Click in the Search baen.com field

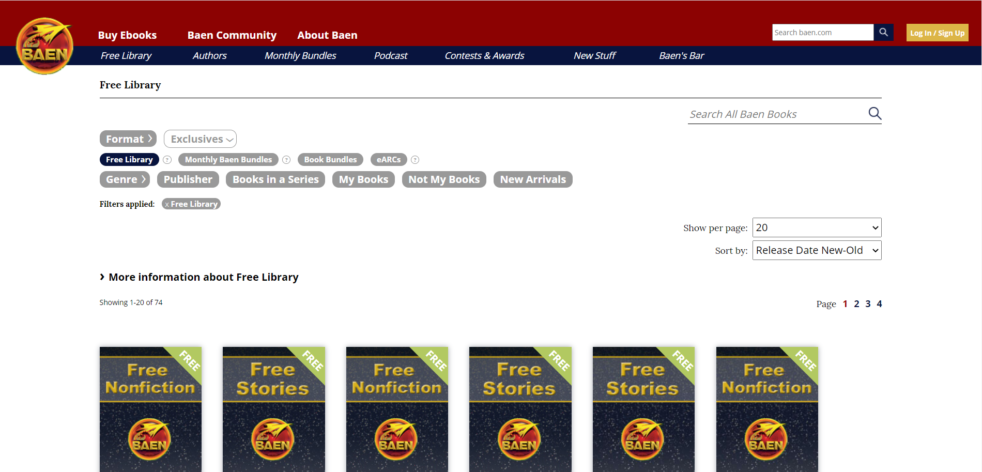(822, 33)
